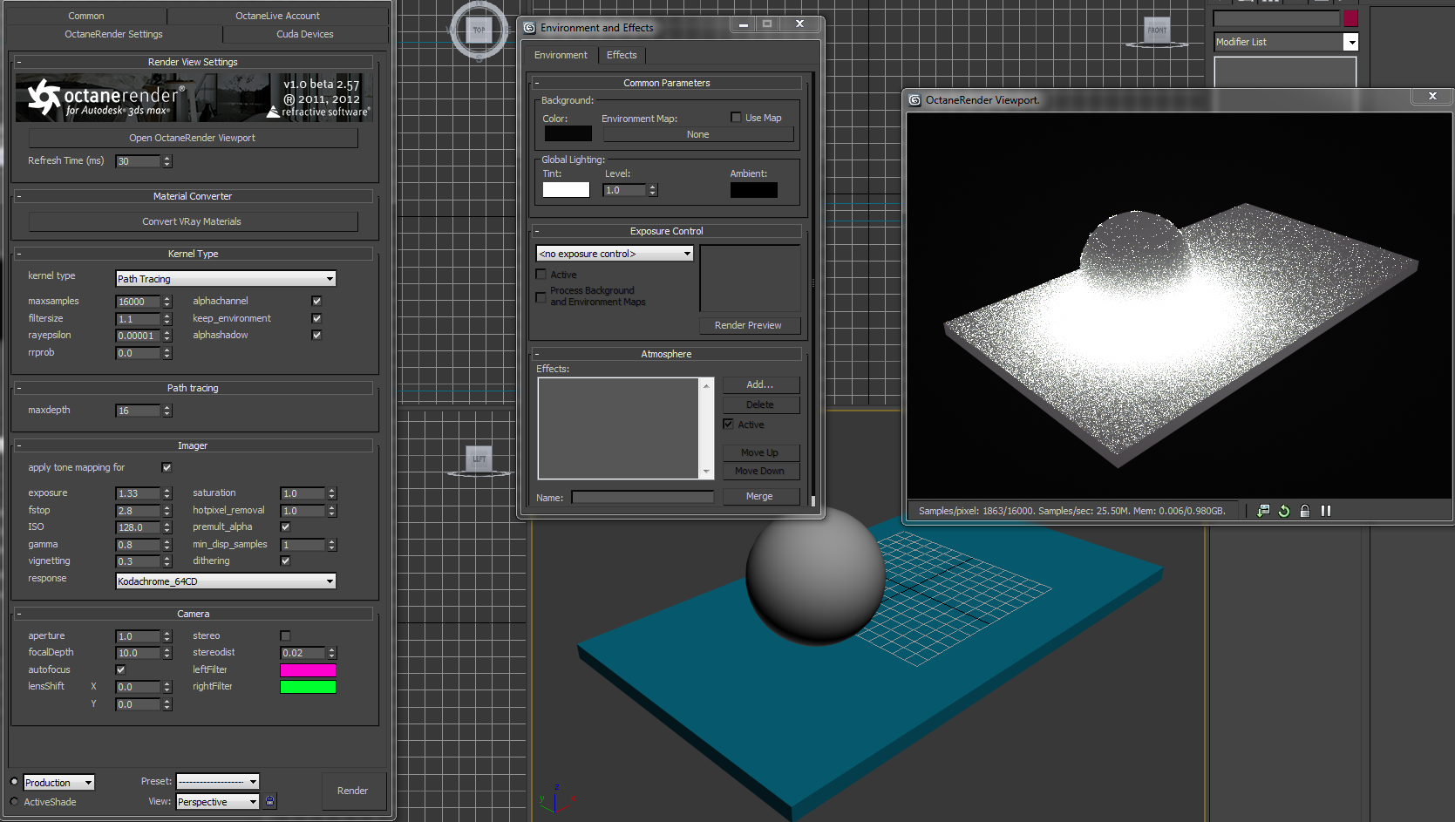1455x822 pixels.
Task: Click Convert VRay Materials button
Action: click(x=193, y=221)
